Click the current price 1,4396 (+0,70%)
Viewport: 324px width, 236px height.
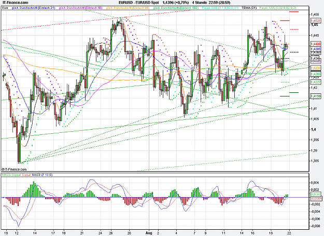pos(176,3)
